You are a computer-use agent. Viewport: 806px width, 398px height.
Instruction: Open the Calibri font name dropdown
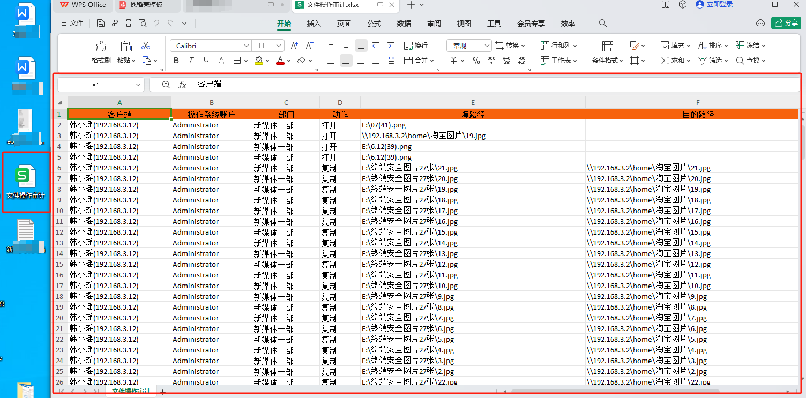pos(246,46)
